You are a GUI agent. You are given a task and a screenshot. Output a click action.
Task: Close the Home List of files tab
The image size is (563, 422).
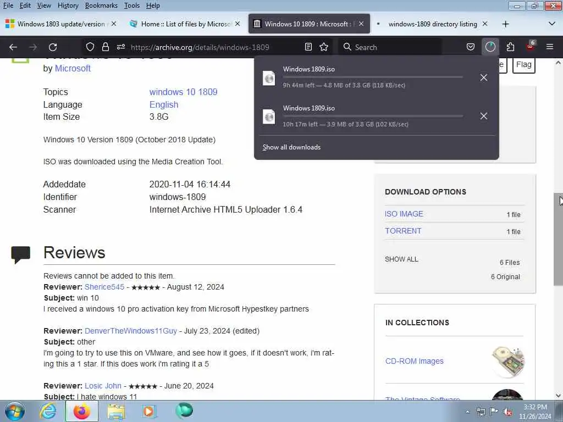238,24
